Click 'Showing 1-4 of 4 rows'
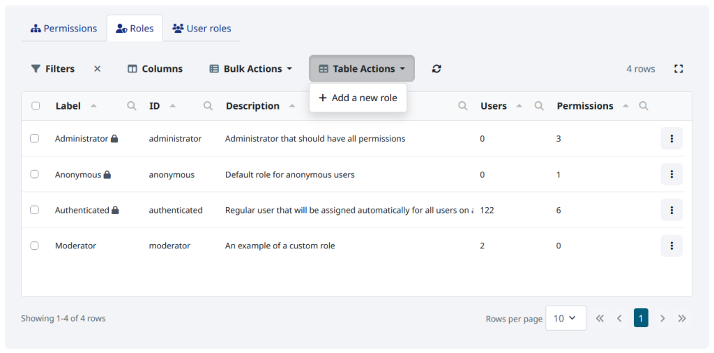Screen dimensions: 714x353 (63, 318)
